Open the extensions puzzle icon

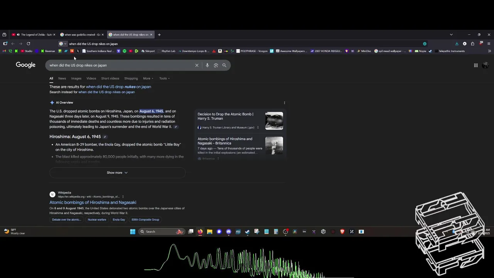coord(472,44)
